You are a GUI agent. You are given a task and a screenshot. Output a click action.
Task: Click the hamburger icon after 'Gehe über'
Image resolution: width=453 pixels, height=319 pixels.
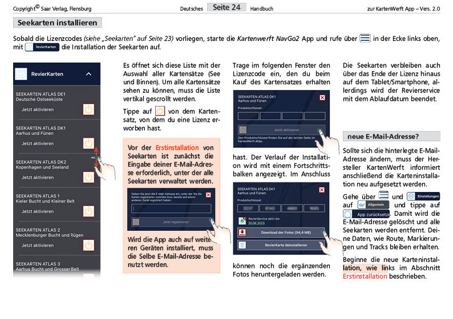point(383,195)
